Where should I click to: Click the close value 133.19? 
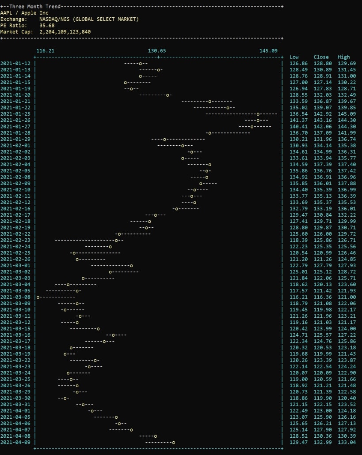pos(323,209)
